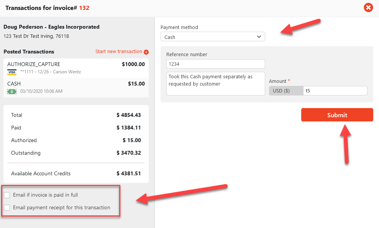Select the AUTHORIZE_CAPTURE $1000.00 transaction title
The image size is (379, 228).
(34, 64)
